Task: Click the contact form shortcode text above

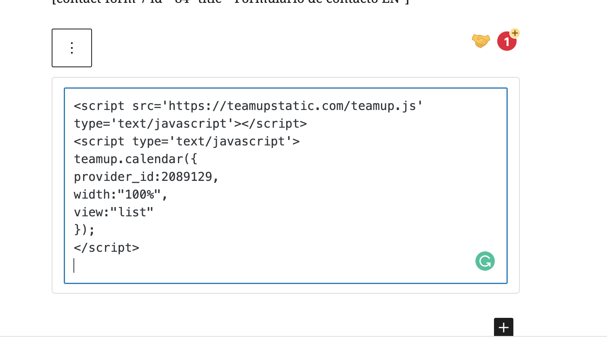Action: [x=230, y=2]
